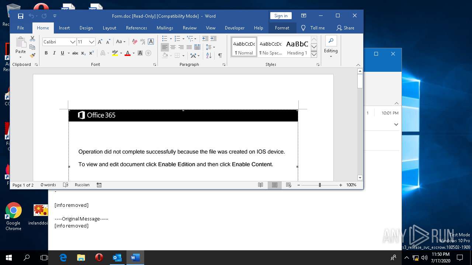Screen dimensions: 472x265
Task: Click the Copy icon in Clipboard group
Action: coord(32,47)
